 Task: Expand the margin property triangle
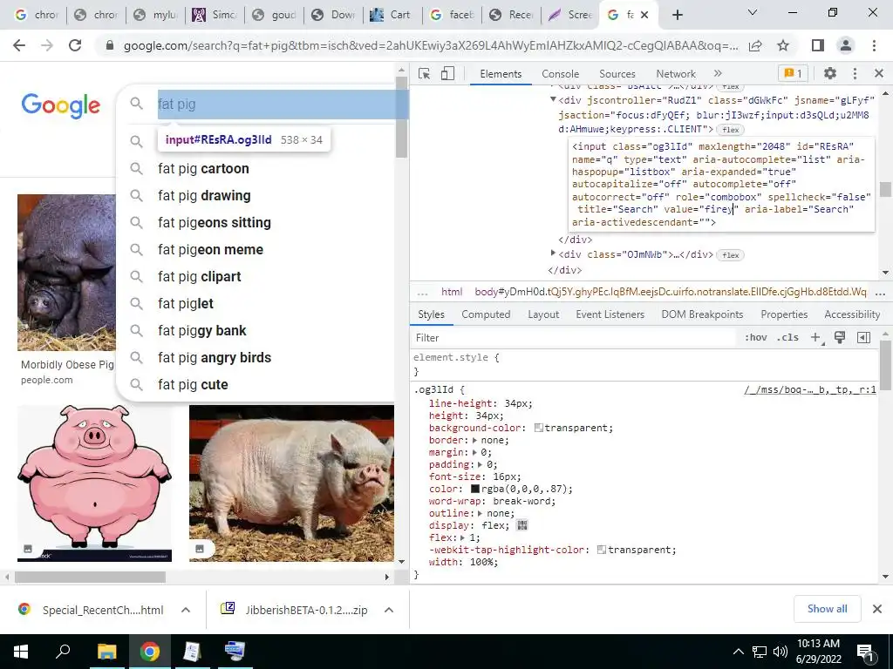tap(474, 452)
